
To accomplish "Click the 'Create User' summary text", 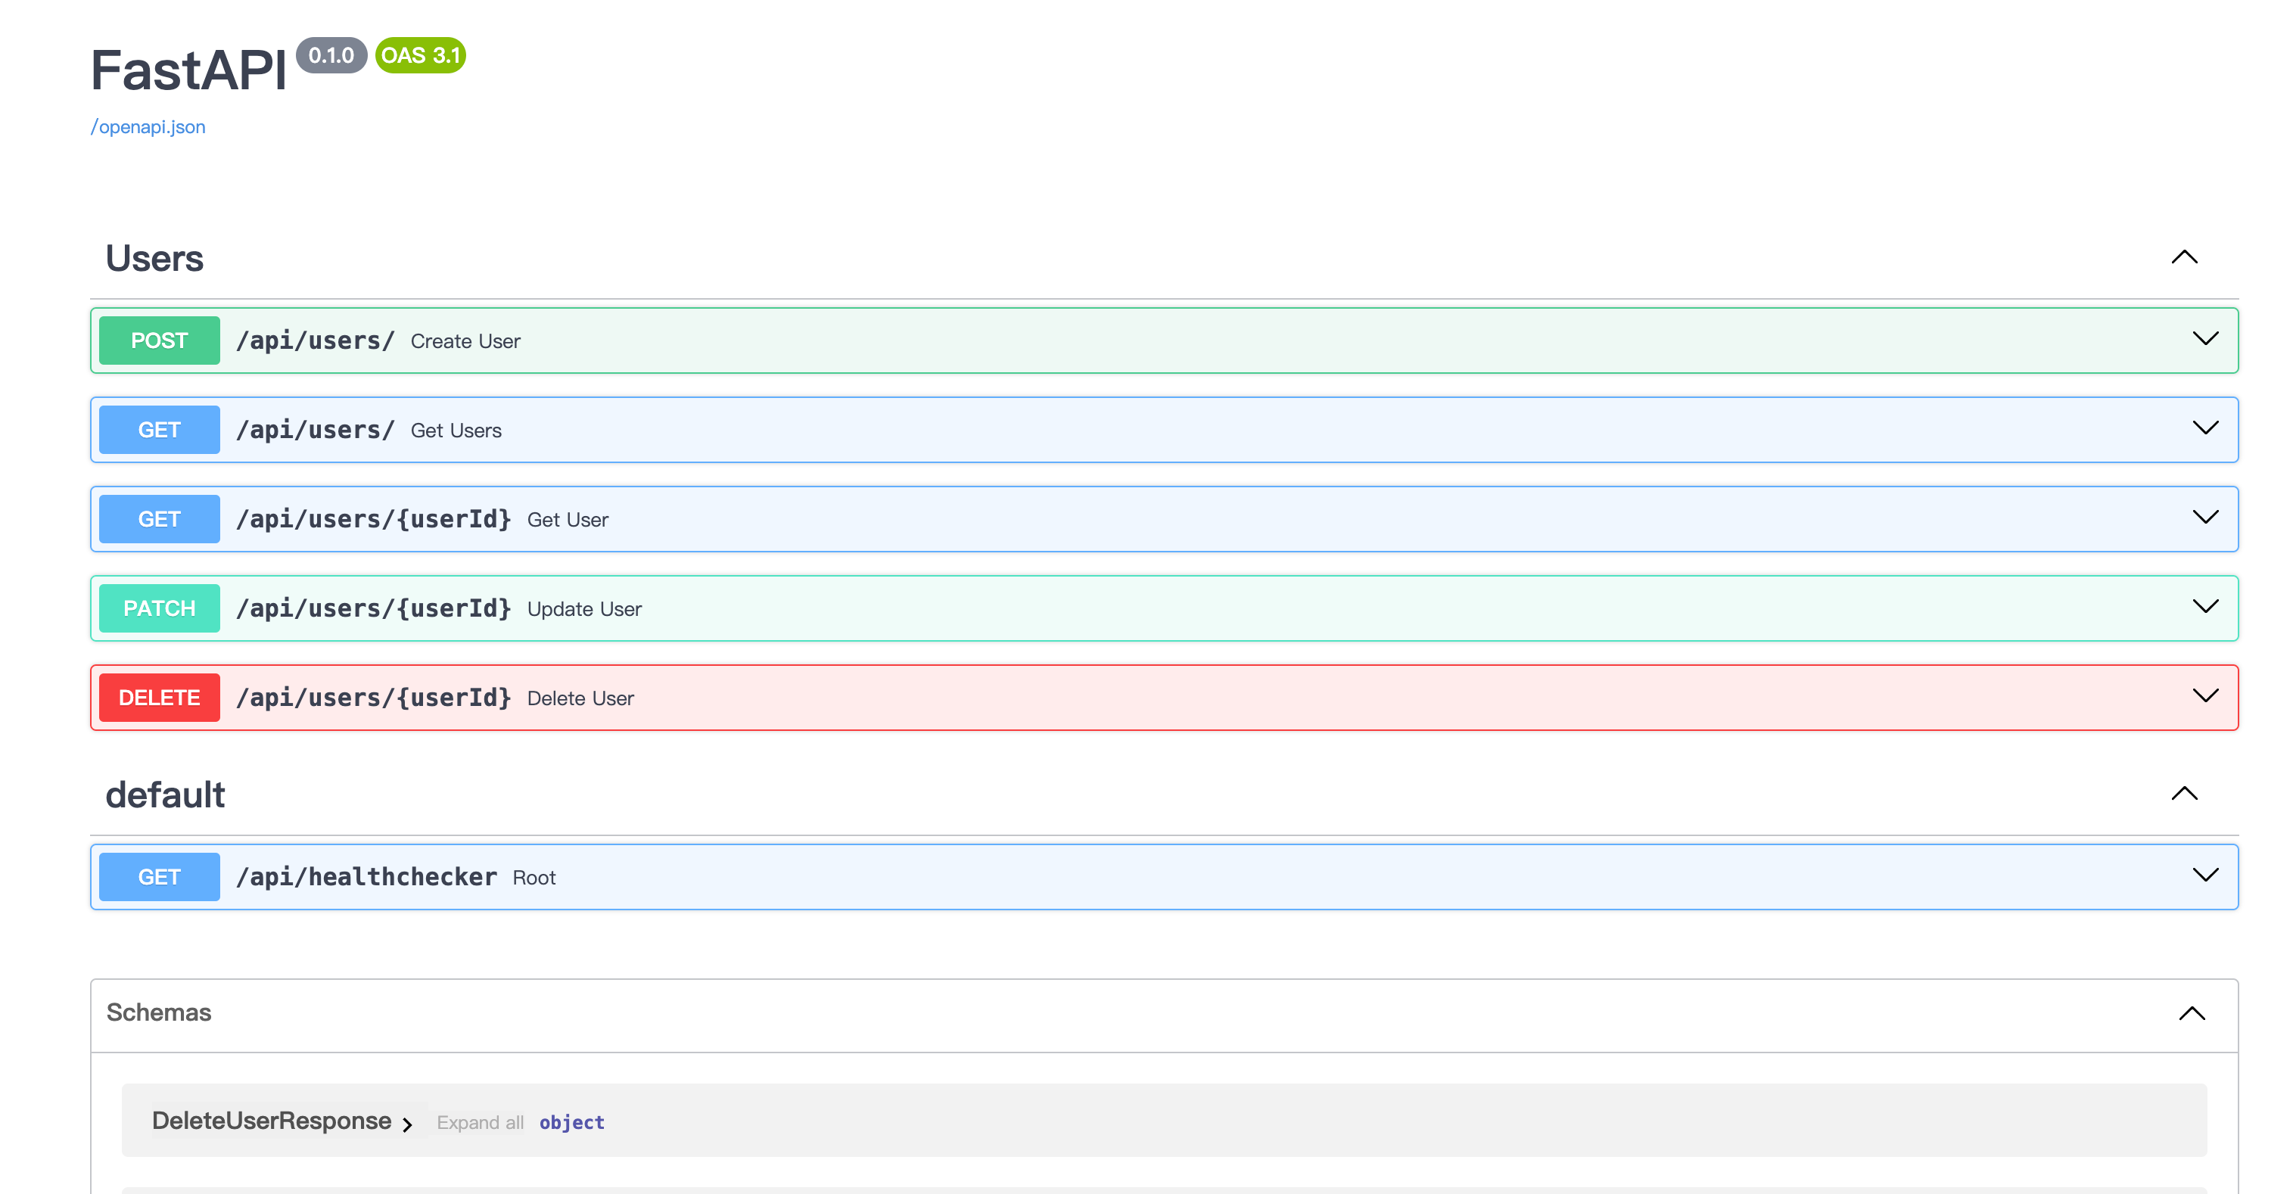I will [465, 342].
